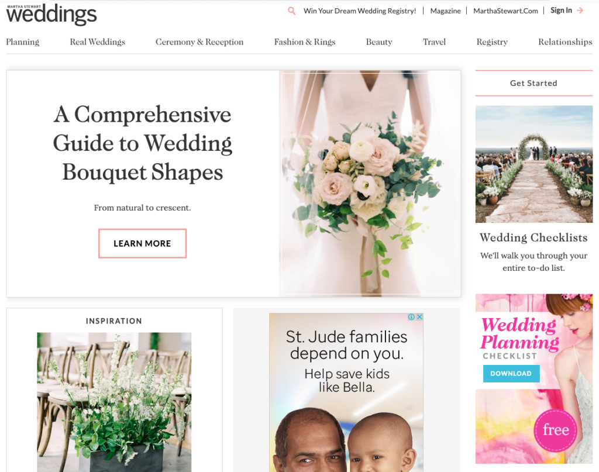Open the Beauty section
The width and height of the screenshot is (599, 472).
[x=379, y=42]
